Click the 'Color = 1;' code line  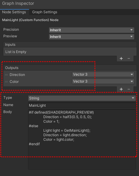click(51, 121)
